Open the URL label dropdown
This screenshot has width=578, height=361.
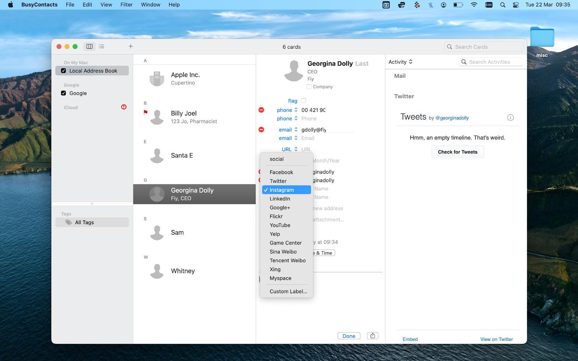(290, 149)
